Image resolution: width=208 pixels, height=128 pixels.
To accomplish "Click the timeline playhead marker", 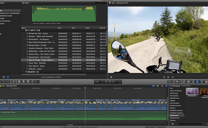I will coord(85,88).
